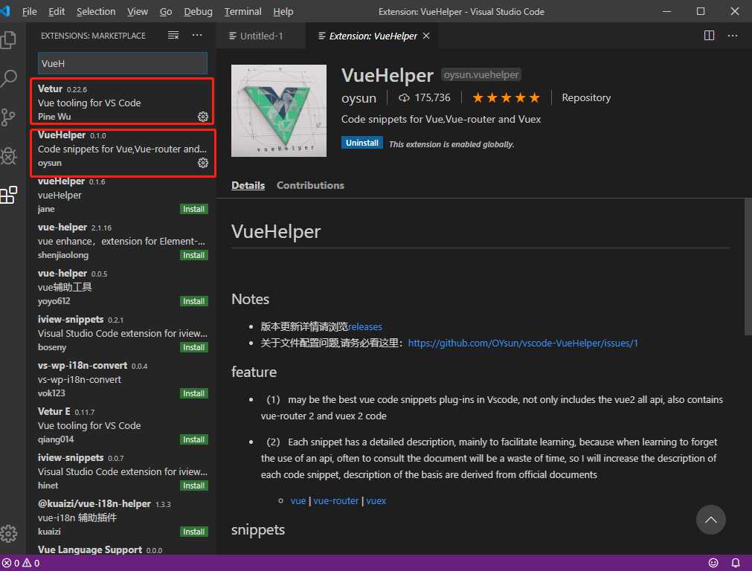This screenshot has width=752, height=571.
Task: Select VueHelper by oysun in the list
Action: pyautogui.click(x=122, y=149)
